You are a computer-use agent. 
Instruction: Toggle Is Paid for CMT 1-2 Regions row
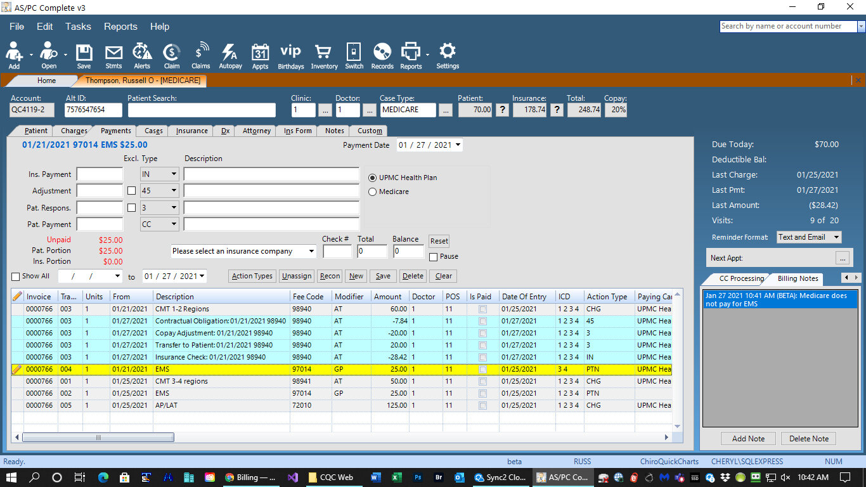[483, 309]
